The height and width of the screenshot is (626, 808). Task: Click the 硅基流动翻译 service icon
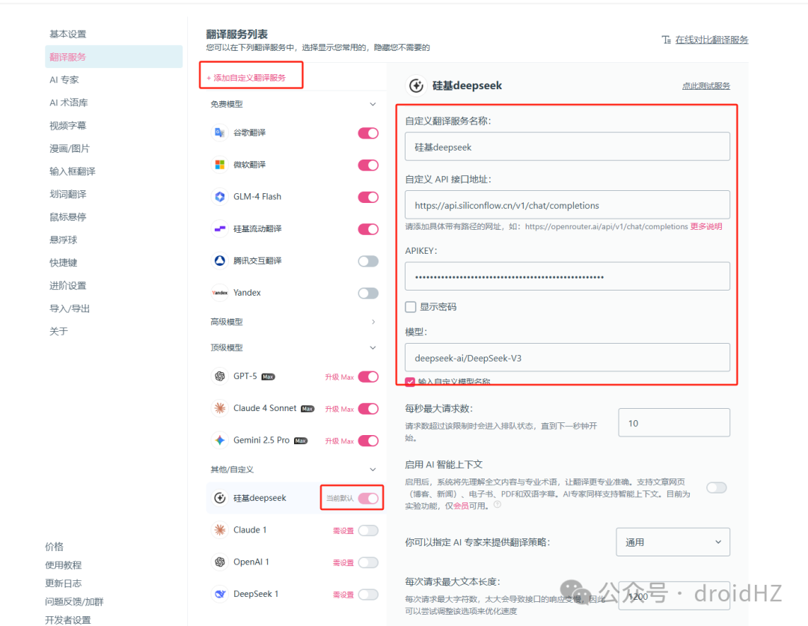point(219,228)
